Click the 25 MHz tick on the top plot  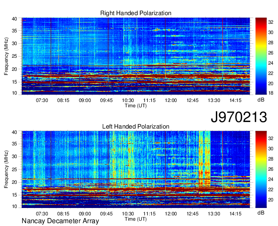pyautogui.click(x=15, y=56)
